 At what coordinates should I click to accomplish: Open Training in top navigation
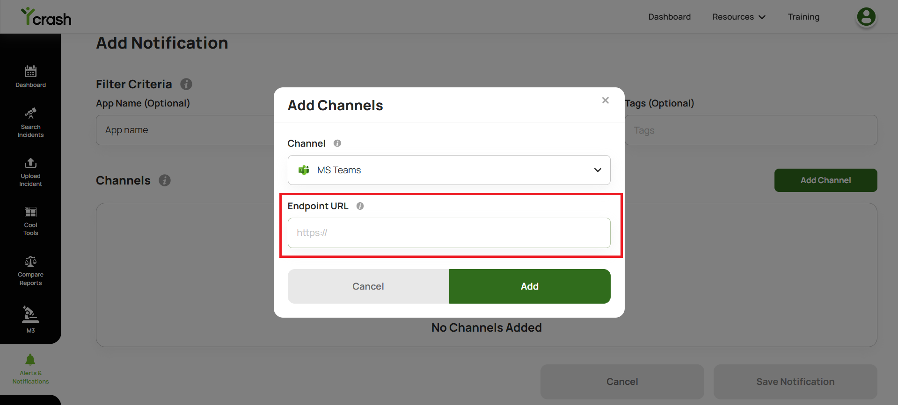pyautogui.click(x=803, y=17)
